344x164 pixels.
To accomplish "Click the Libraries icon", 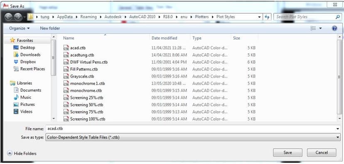I will pyautogui.click(x=12, y=83).
